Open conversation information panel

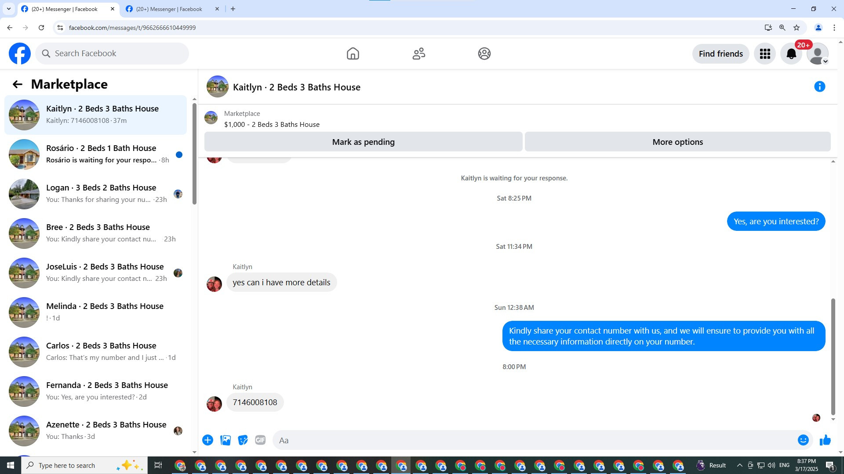(819, 87)
